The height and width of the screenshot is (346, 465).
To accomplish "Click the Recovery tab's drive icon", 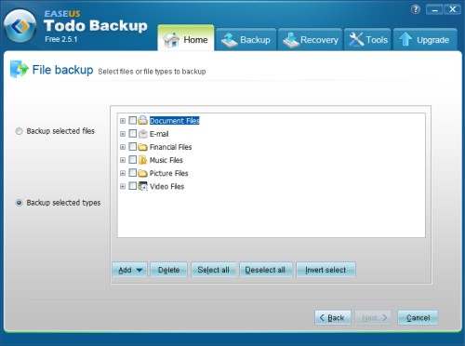I will click(x=290, y=40).
